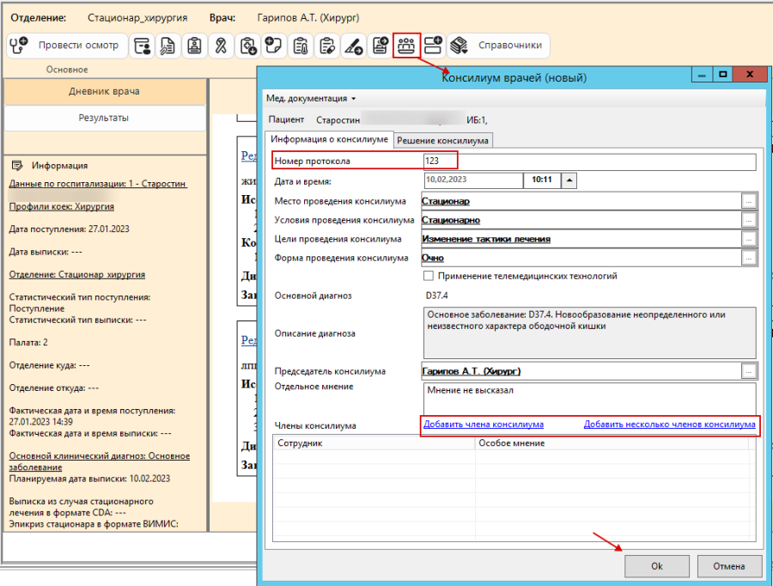This screenshot has width=773, height=586.
Task: Click the date field 10.02.2023
Action: point(473,180)
